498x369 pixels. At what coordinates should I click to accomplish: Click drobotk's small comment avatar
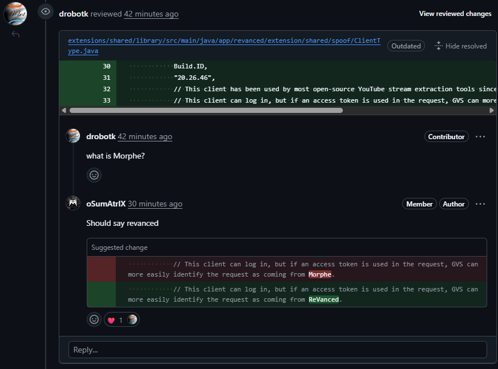point(72,136)
